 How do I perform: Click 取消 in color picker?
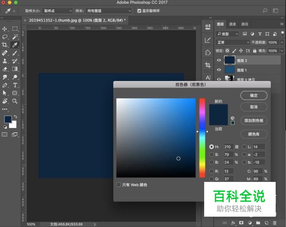(254, 107)
